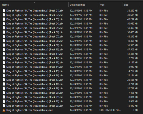Select file name ending in (Track 12).bin
The image size is (143, 114).
[35, 58]
